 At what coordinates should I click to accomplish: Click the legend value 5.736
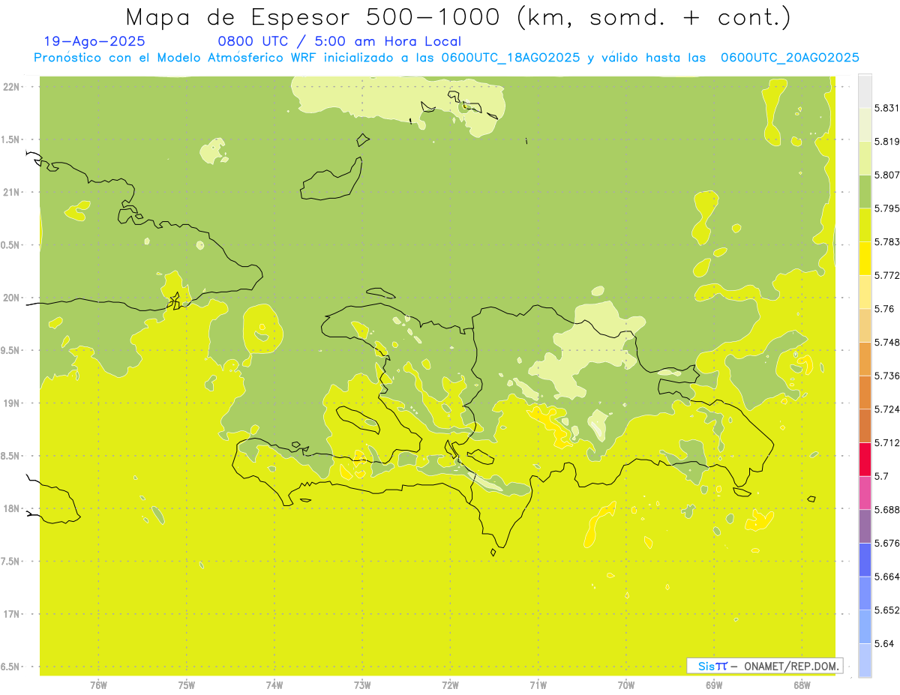tap(886, 376)
